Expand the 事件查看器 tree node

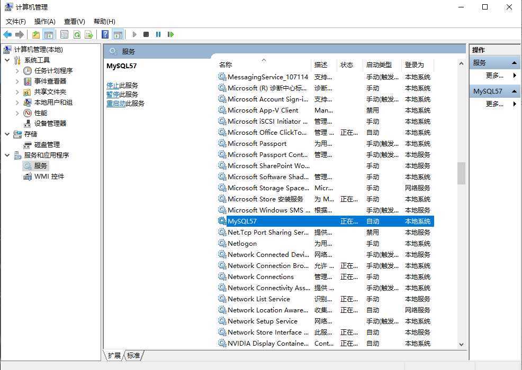tap(17, 81)
